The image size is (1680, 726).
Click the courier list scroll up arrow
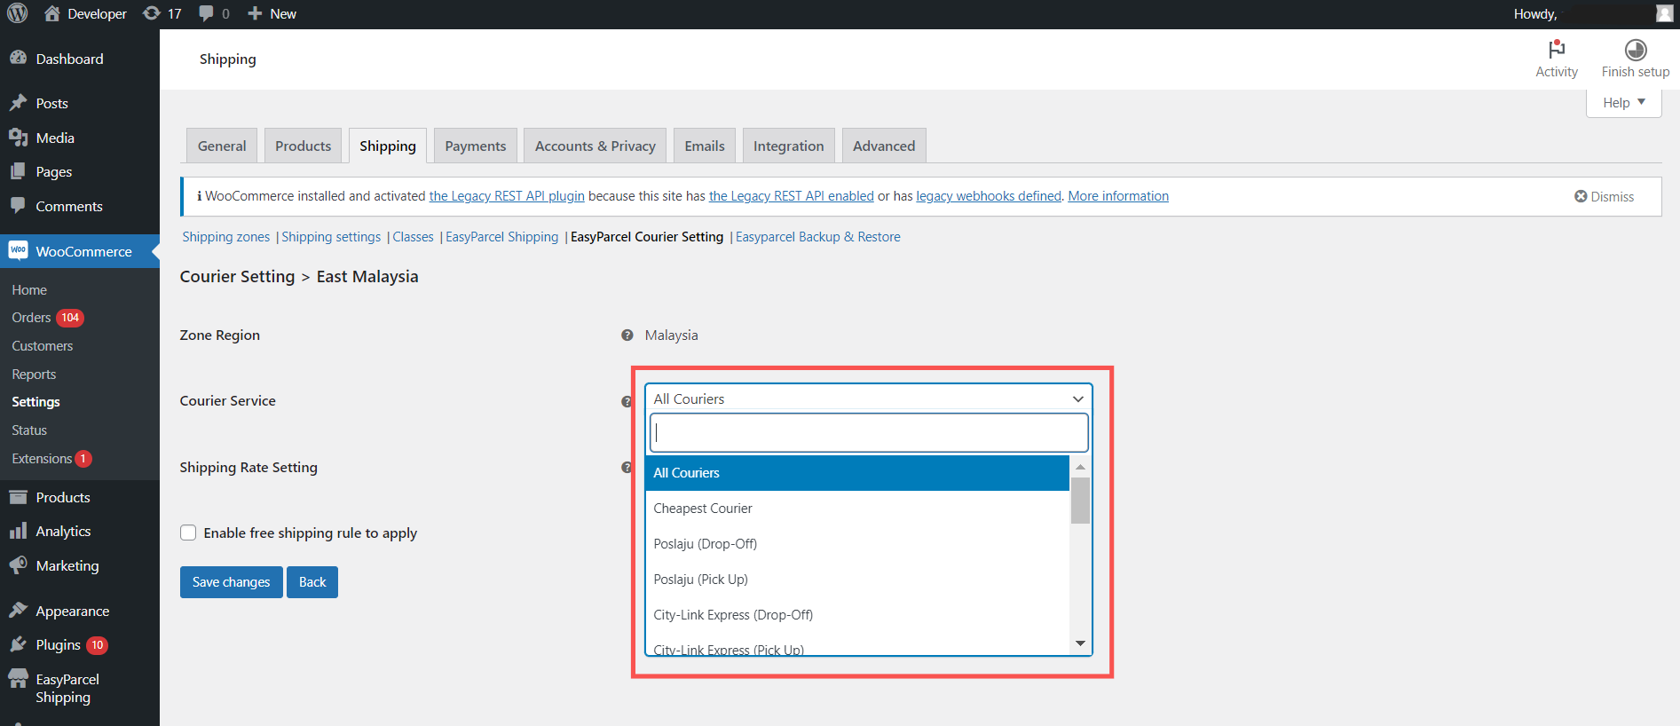1080,467
